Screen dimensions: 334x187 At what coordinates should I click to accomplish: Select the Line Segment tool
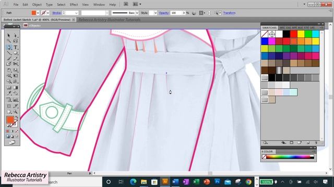pos(9,53)
